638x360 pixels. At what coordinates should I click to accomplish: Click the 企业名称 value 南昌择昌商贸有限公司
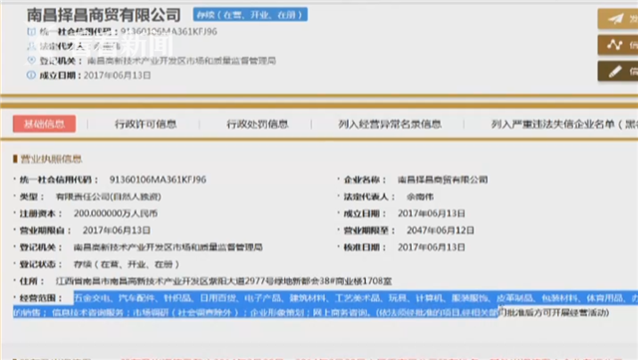443,180
